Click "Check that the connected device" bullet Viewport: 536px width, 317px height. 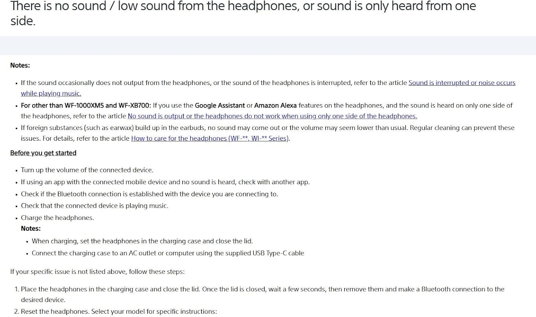tap(94, 206)
